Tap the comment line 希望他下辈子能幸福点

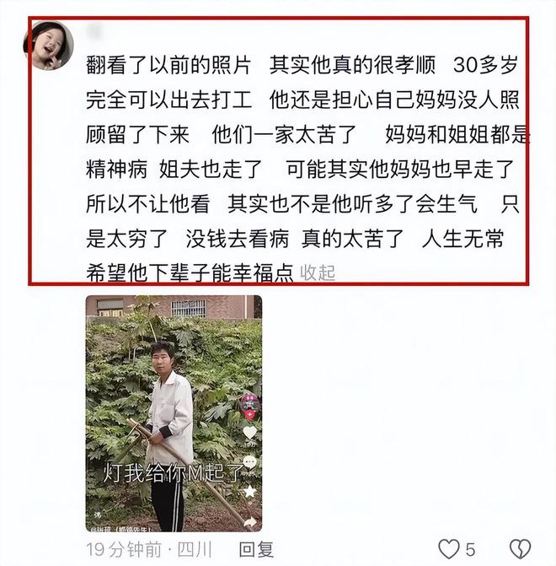(x=190, y=273)
